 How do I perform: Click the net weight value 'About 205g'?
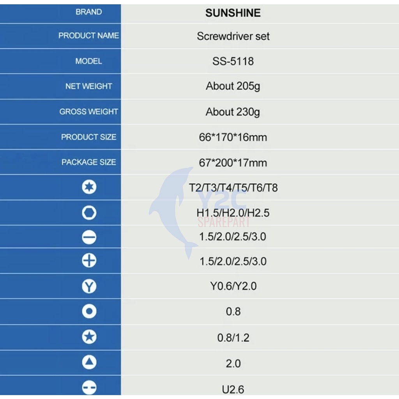click(233, 86)
